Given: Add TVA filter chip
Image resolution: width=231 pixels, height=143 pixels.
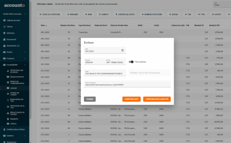Looking at the screenshot, I should click(188, 15).
